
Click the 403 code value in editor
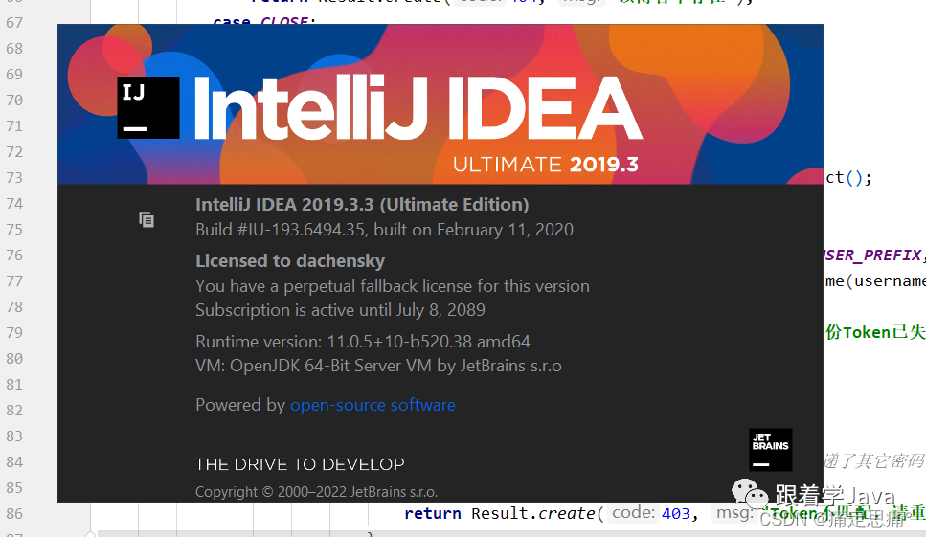(x=676, y=513)
